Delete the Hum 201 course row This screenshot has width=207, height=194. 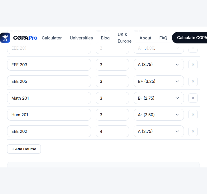coord(193,115)
